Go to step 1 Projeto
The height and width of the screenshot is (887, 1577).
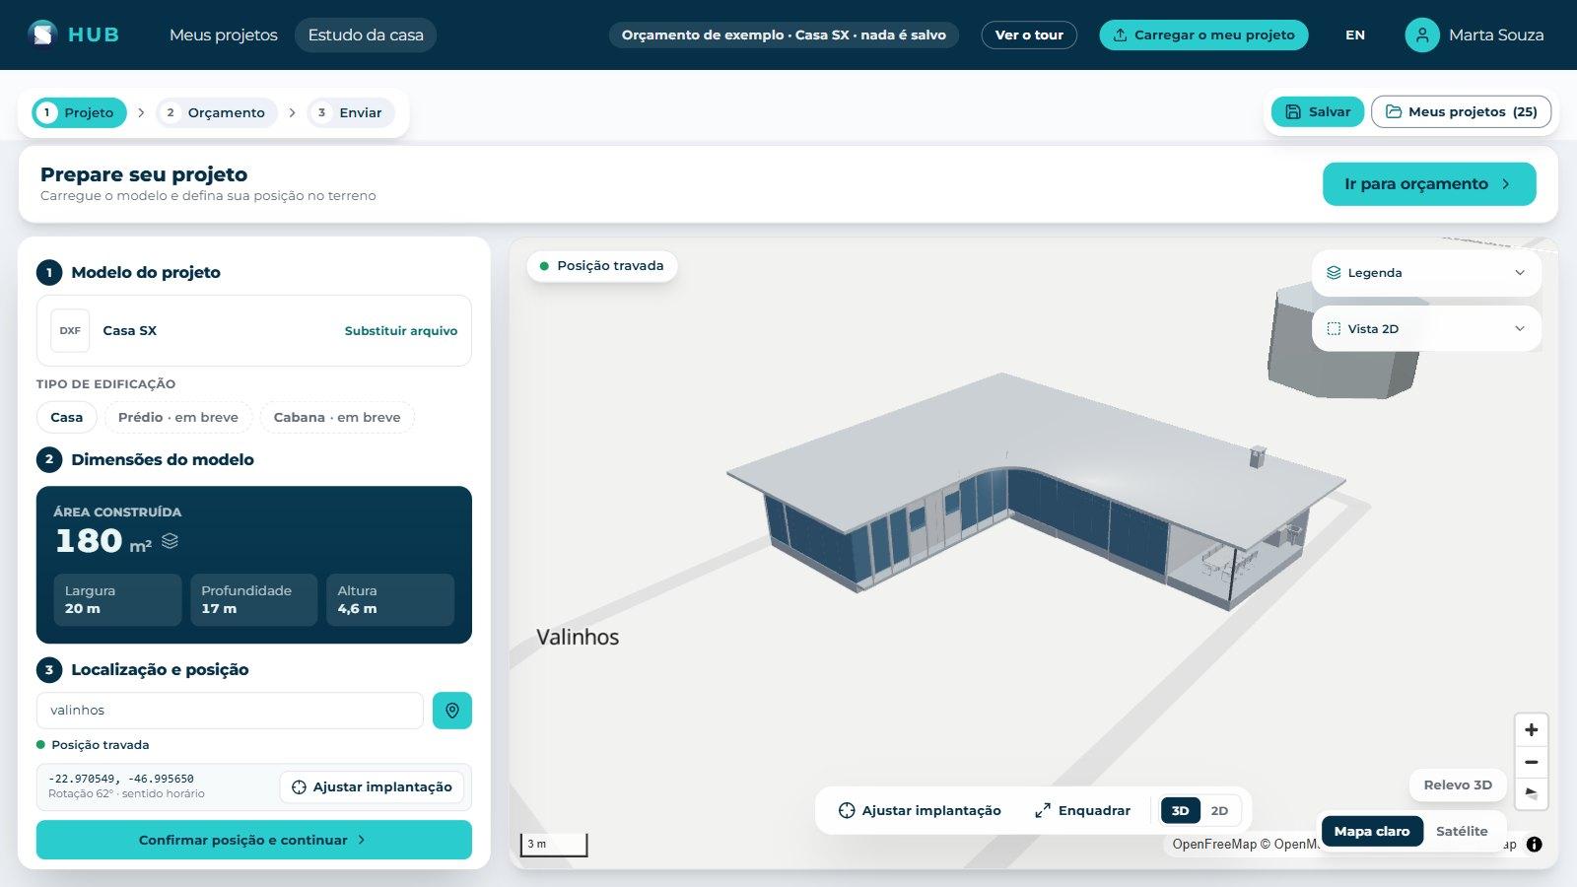[x=79, y=113]
